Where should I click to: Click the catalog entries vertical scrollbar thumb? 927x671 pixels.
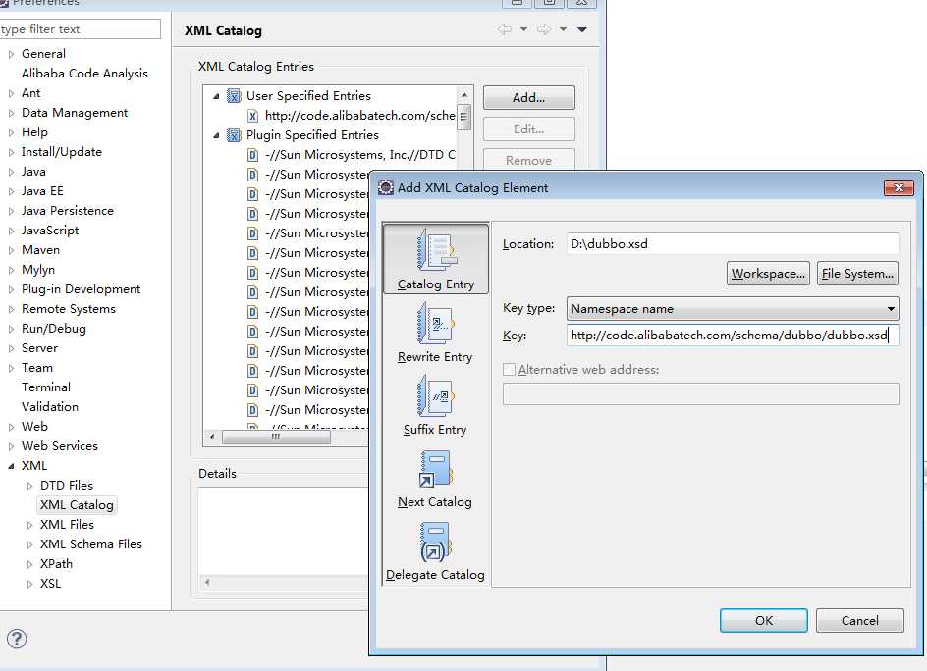(464, 117)
